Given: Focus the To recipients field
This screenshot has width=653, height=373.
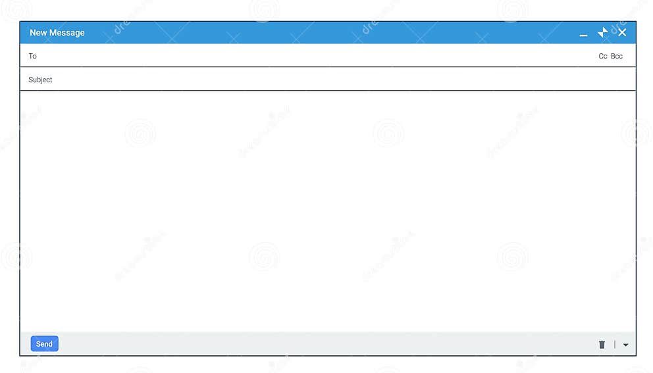Looking at the screenshot, I should point(317,56).
